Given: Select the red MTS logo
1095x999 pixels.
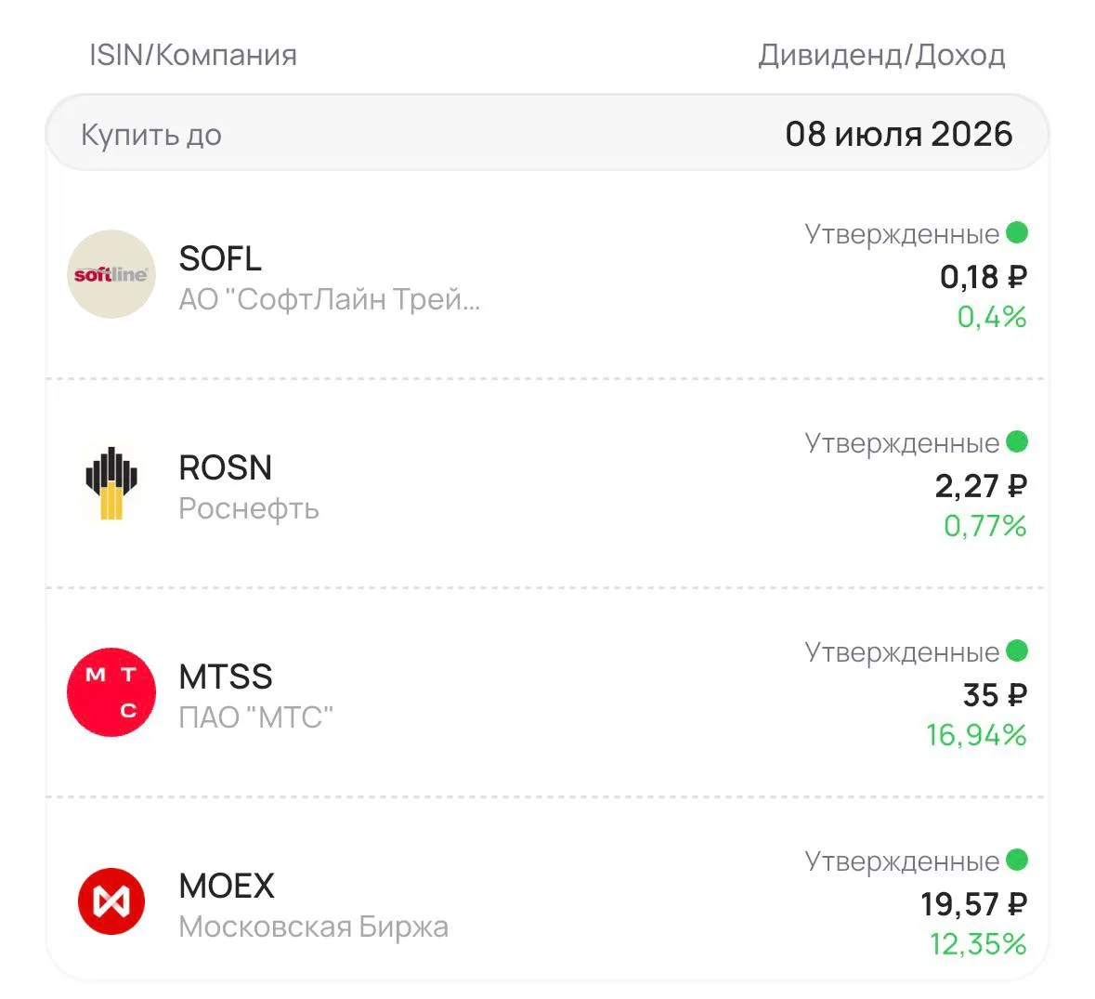Looking at the screenshot, I should [x=111, y=691].
